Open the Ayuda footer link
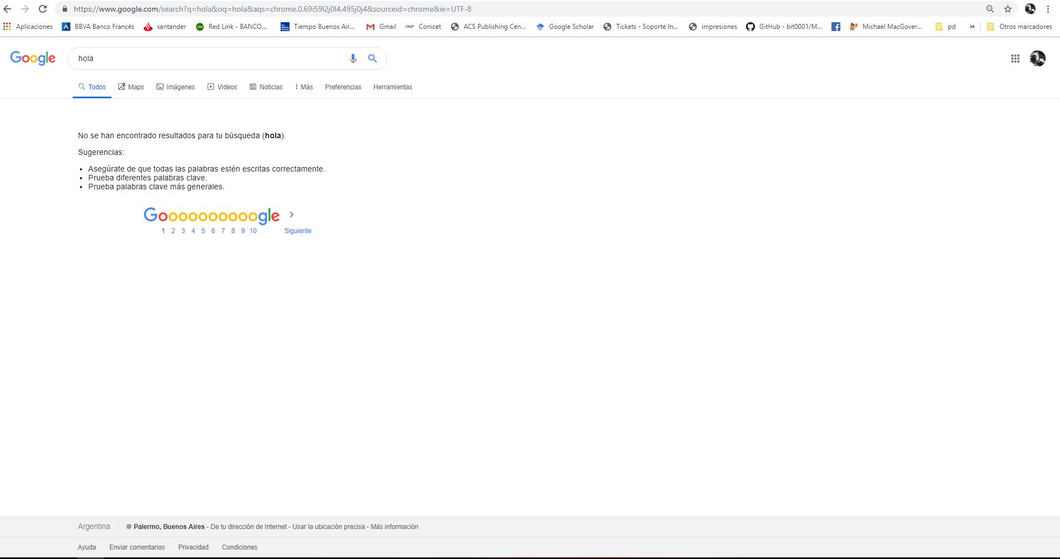Screen dimensions: 1060x559 coord(87,547)
